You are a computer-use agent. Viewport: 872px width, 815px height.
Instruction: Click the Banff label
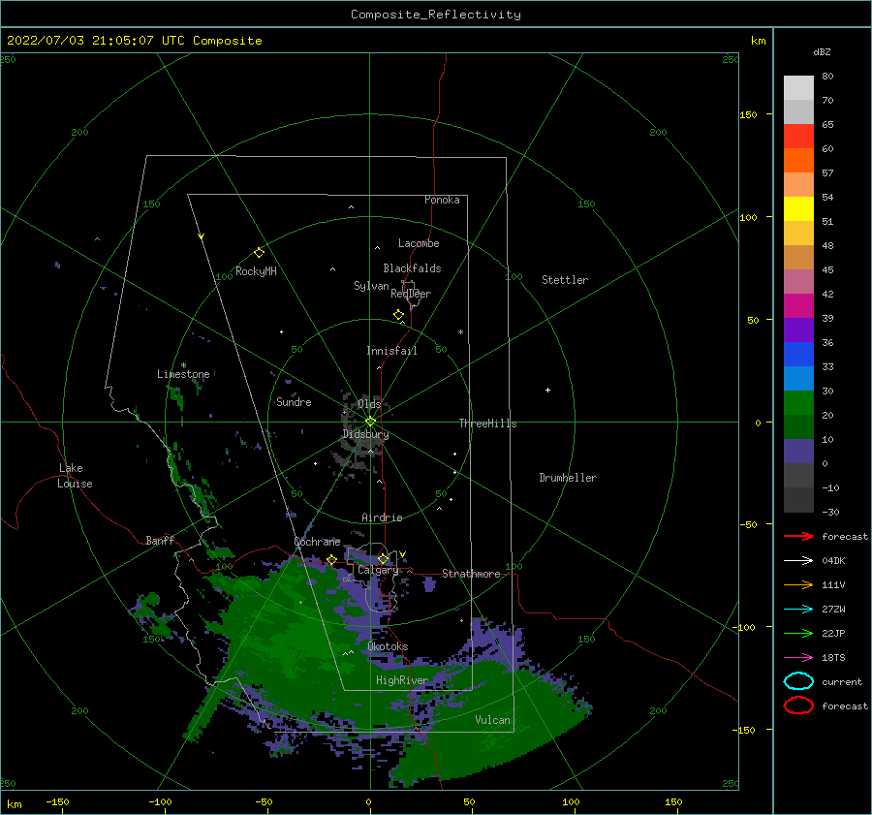(160, 541)
